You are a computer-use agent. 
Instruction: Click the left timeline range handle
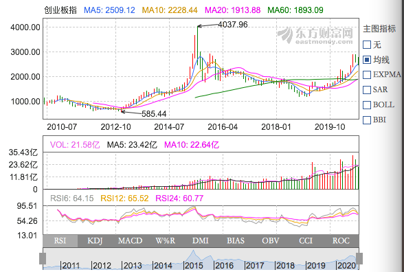tap(43, 258)
